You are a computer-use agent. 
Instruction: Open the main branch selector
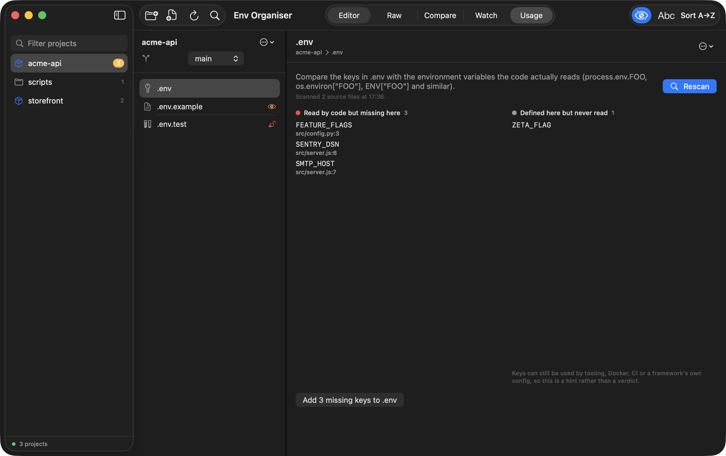215,58
